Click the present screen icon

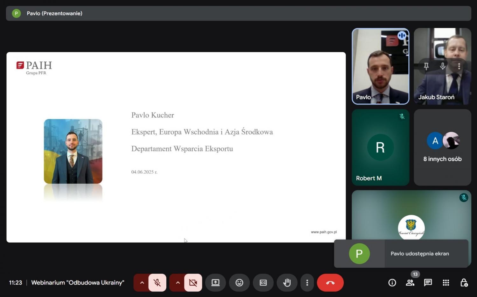[215, 282]
